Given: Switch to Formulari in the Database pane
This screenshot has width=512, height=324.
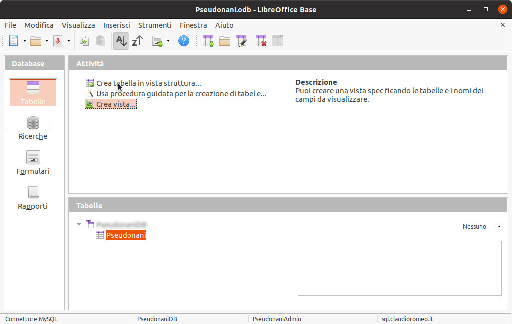Looking at the screenshot, I should (33, 163).
